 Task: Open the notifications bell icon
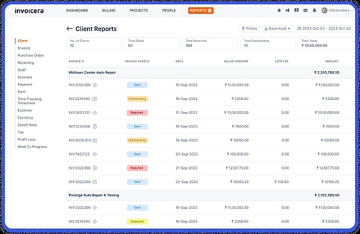pyautogui.click(x=314, y=11)
